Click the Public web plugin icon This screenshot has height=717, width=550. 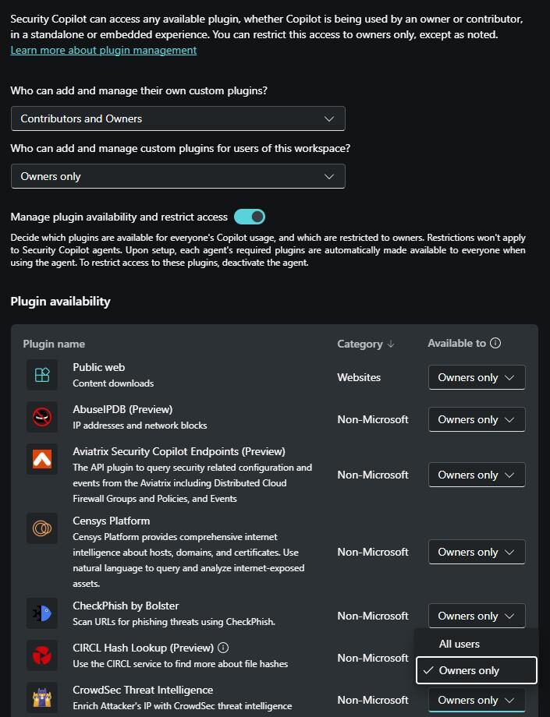point(42,375)
